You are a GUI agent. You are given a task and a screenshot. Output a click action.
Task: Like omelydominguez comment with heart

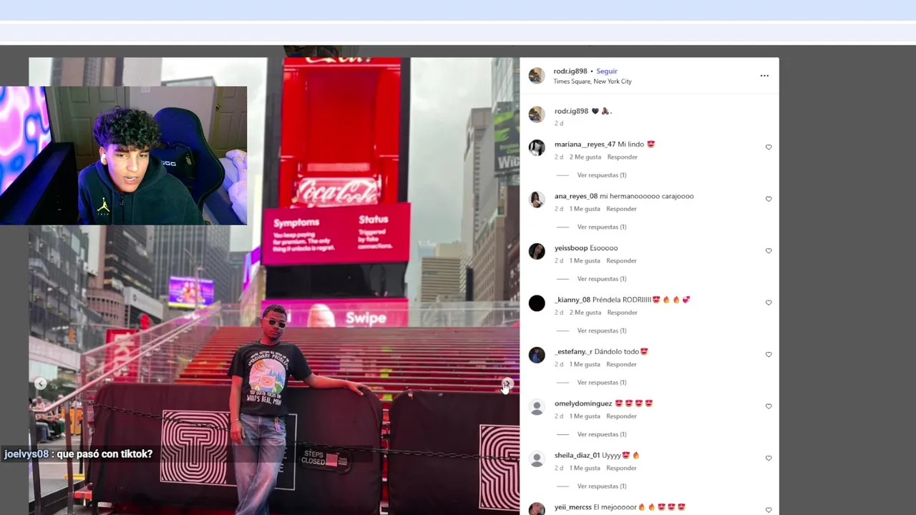[769, 406]
